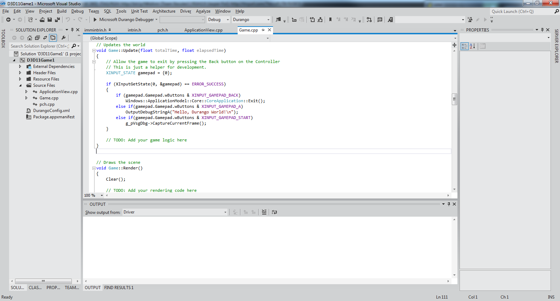Viewport: 560px width, 301px height.
Task: Click the Feedback speech bubble toolbar icon
Action: tap(380, 20)
